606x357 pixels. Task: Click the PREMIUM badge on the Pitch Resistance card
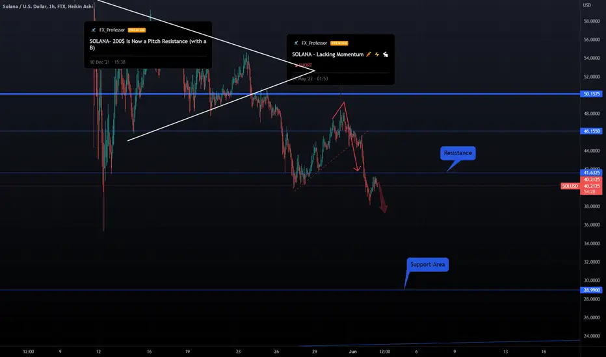[137, 30]
